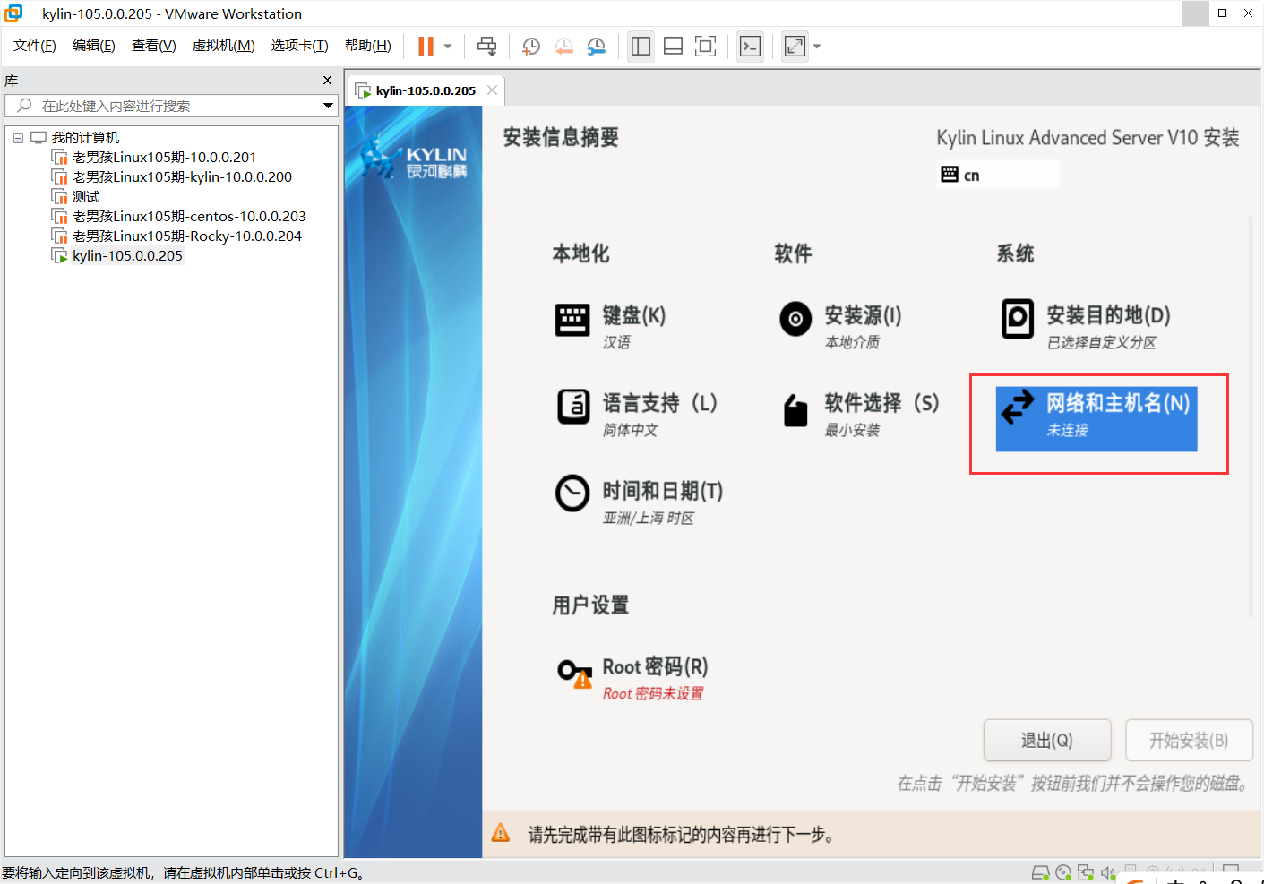Image resolution: width=1264 pixels, height=884 pixels.
Task: Select 老男孩Linux105期-Rocky-10.0.0.204 VM
Action: coord(187,236)
